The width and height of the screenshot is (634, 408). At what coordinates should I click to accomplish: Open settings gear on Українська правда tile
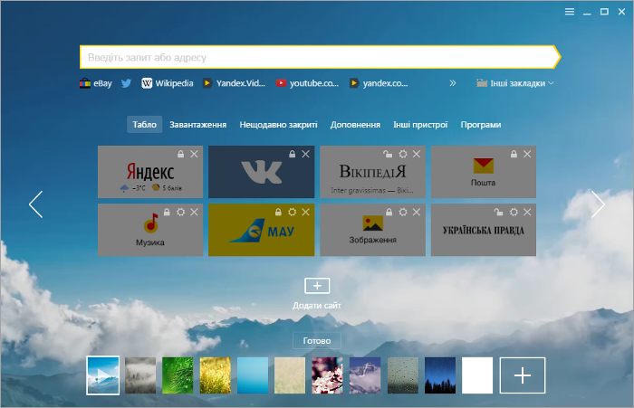point(514,212)
